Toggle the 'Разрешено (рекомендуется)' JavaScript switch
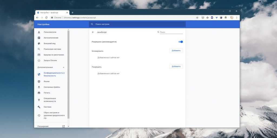277x138 pixels. [181, 42]
